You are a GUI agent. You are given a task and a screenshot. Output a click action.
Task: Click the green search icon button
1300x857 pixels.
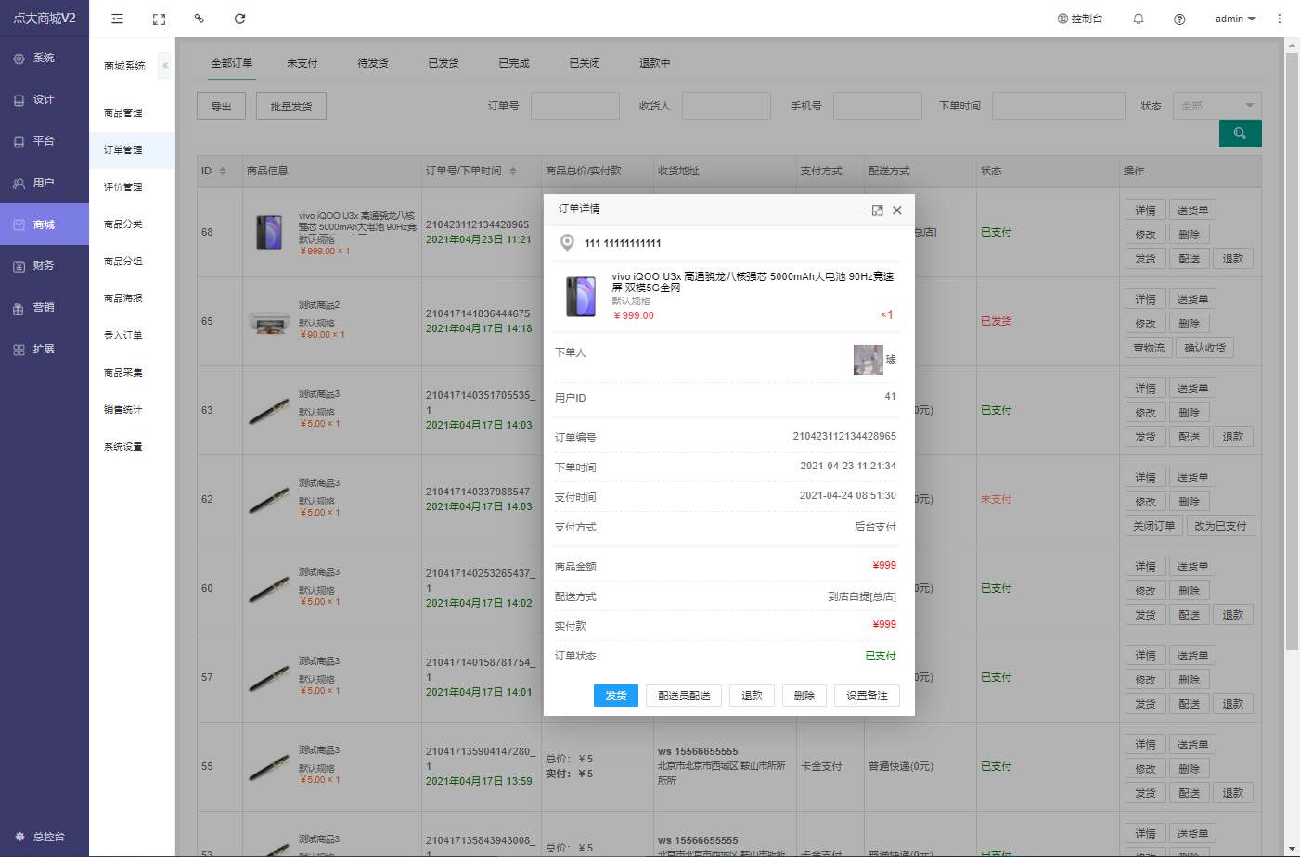(x=1240, y=134)
